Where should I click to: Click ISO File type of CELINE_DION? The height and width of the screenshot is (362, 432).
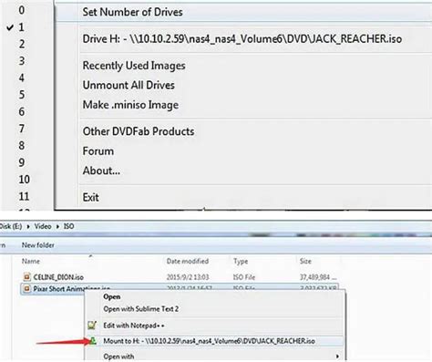pos(244,277)
